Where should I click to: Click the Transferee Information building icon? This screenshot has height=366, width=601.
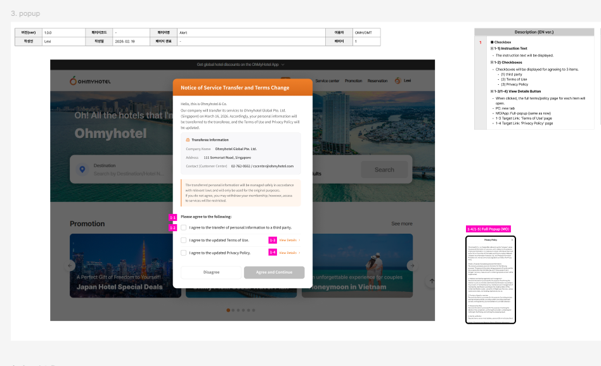pyautogui.click(x=188, y=140)
